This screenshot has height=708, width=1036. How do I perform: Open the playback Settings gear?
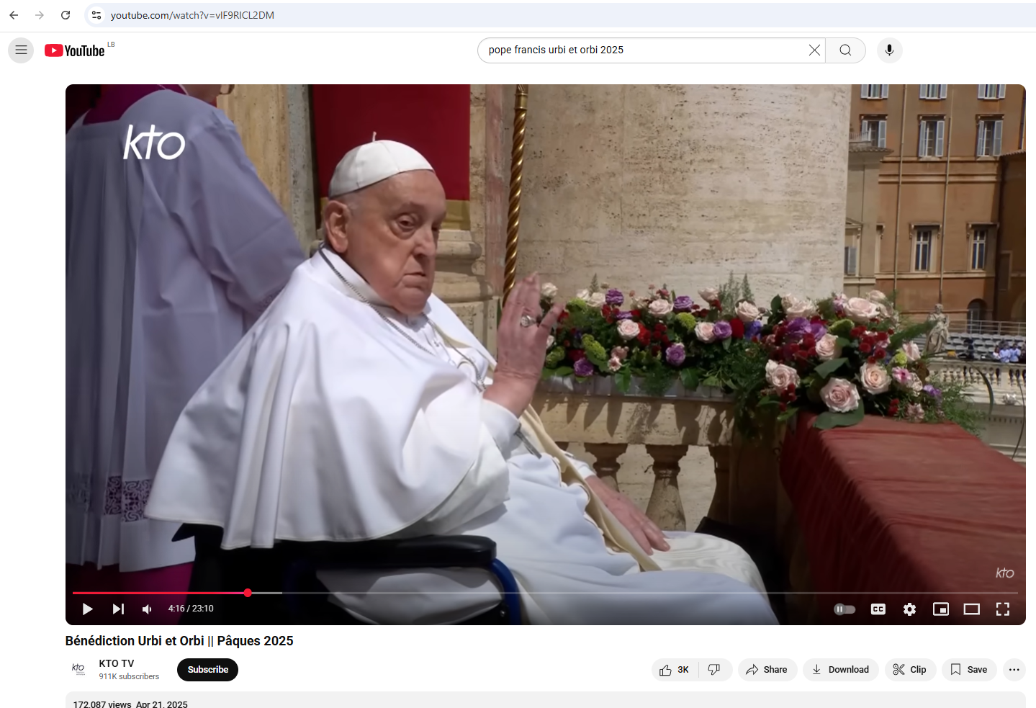click(909, 609)
